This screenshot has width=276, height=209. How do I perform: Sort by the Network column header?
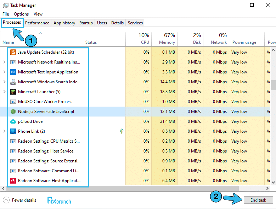coord(216,39)
